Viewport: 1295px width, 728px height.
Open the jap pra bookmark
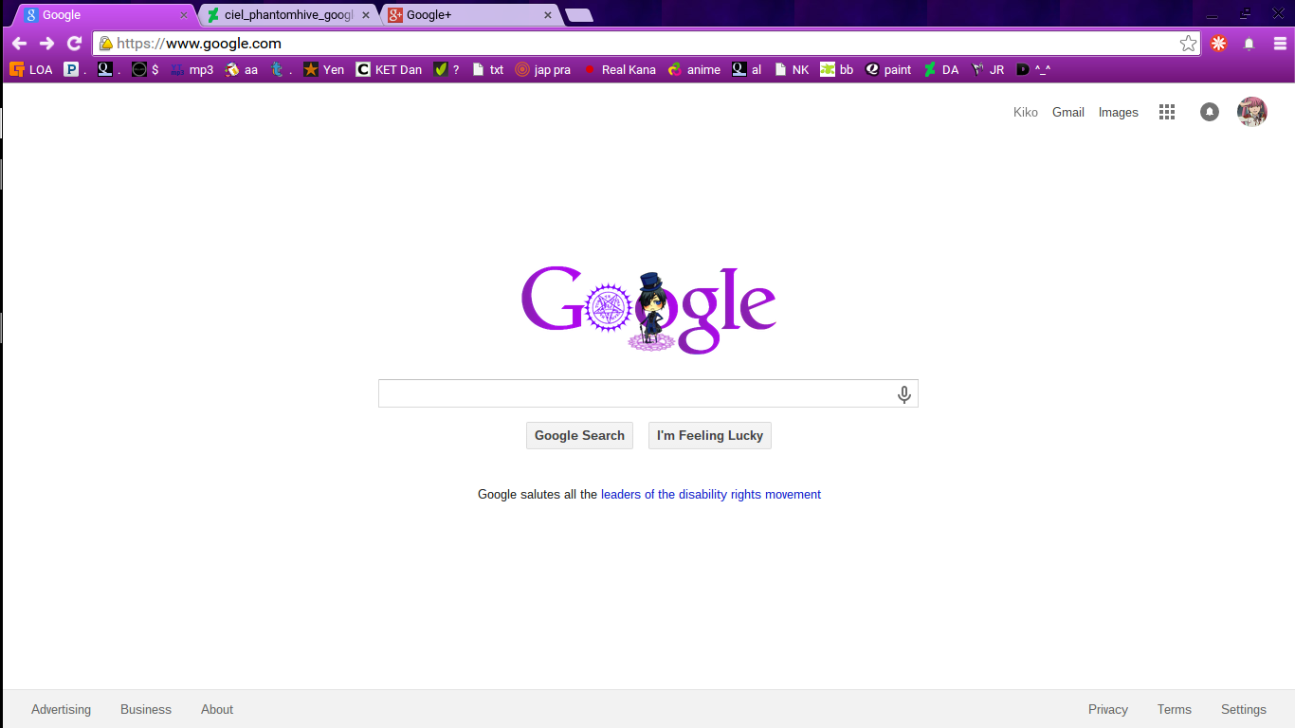[542, 69]
